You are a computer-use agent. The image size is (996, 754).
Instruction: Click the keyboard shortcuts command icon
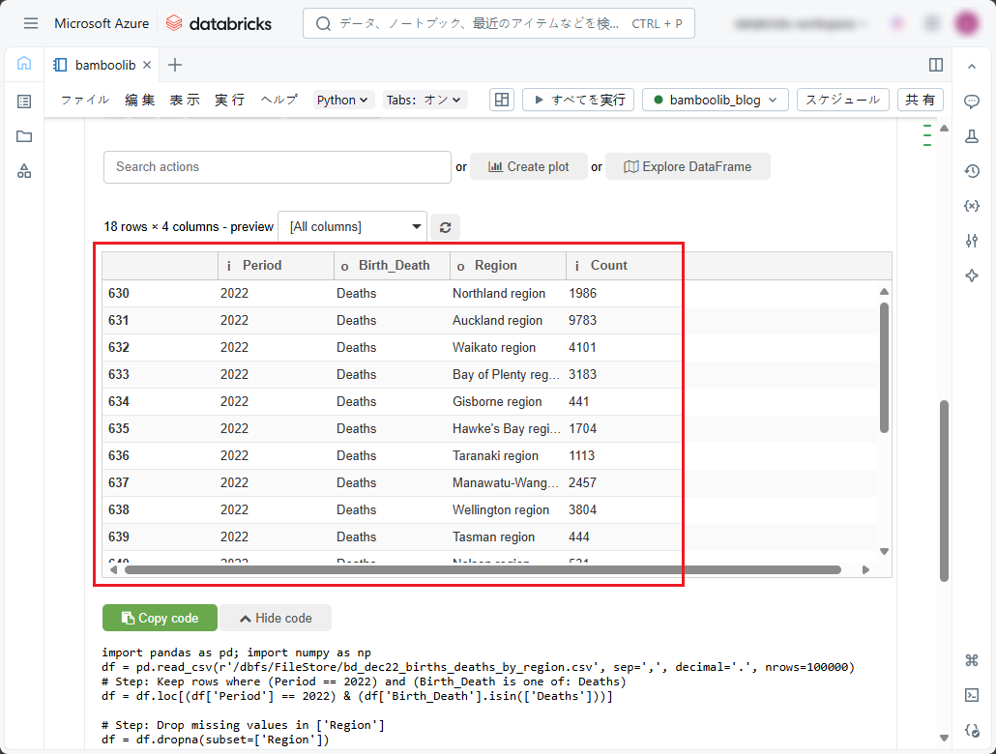[972, 660]
